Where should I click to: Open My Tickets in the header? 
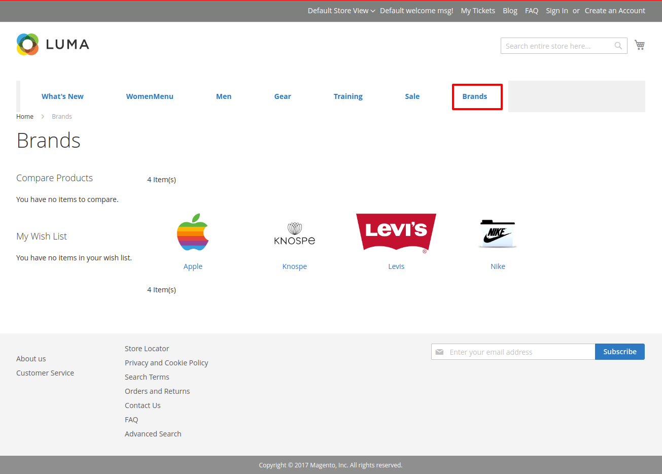(x=478, y=11)
